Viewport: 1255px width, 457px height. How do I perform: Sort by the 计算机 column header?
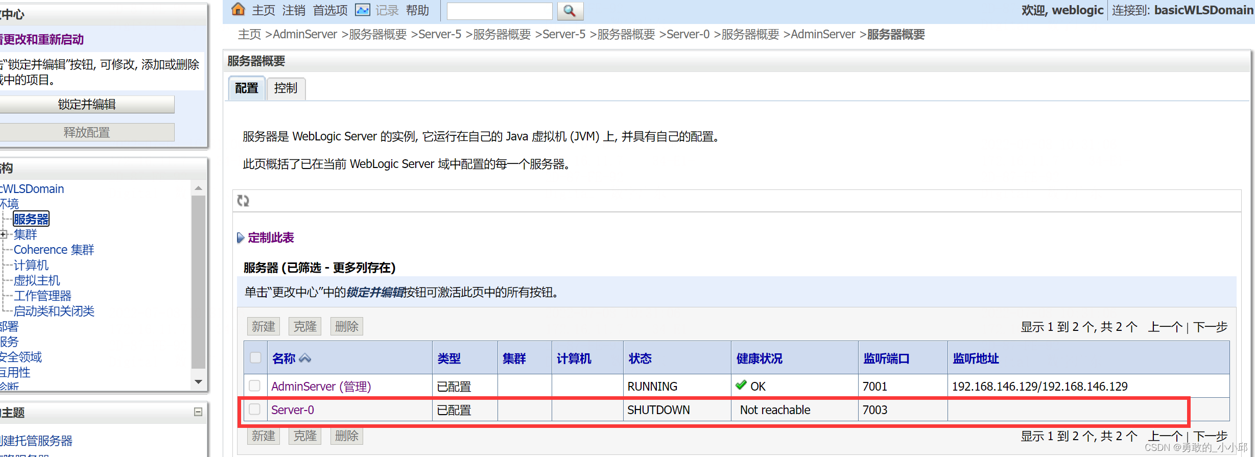(x=574, y=358)
